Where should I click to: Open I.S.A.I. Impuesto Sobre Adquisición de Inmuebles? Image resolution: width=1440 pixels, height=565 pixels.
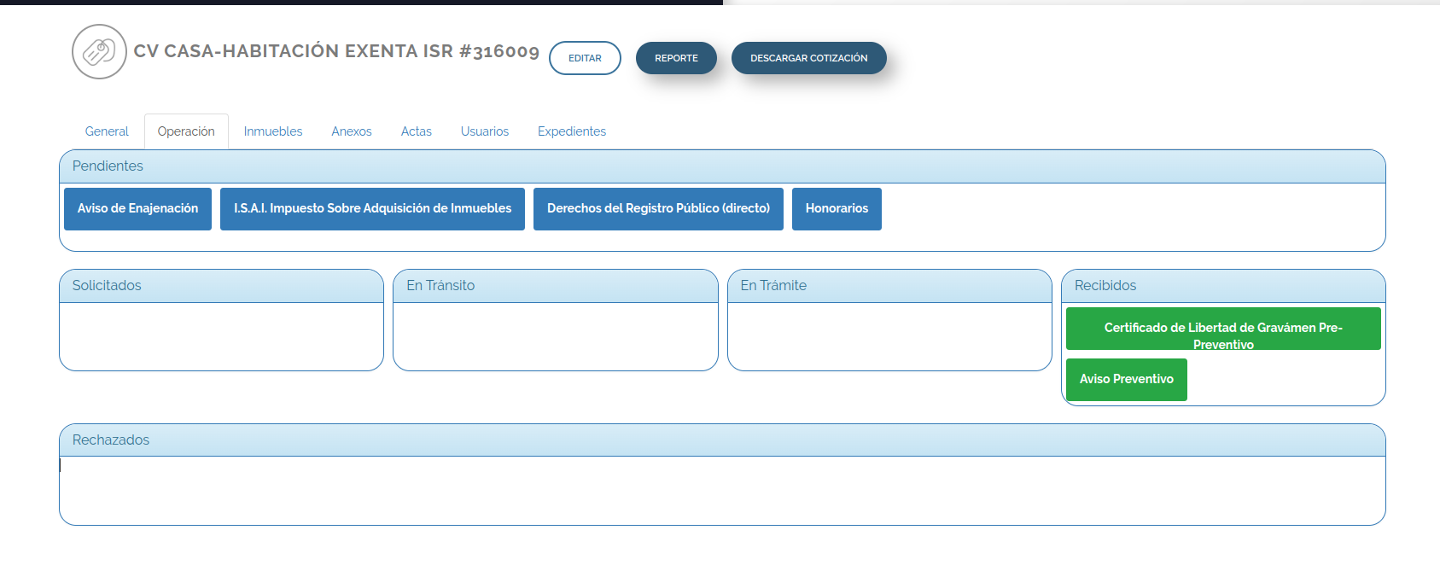372,209
